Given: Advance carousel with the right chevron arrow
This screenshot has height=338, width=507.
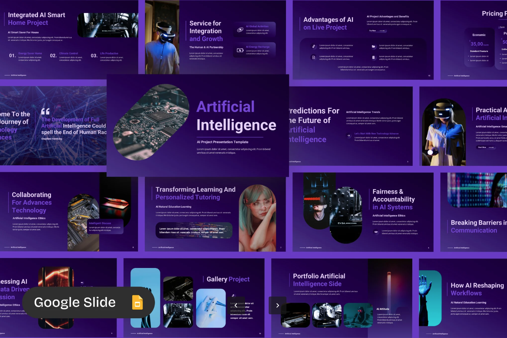Looking at the screenshot, I should tap(278, 305).
